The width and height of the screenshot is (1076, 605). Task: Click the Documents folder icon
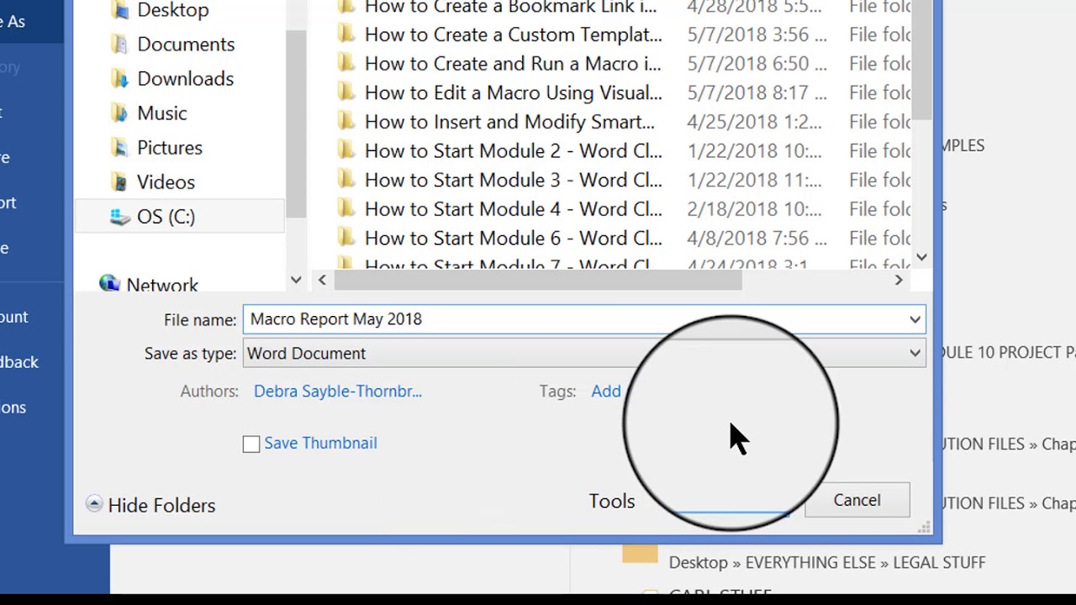(x=119, y=45)
